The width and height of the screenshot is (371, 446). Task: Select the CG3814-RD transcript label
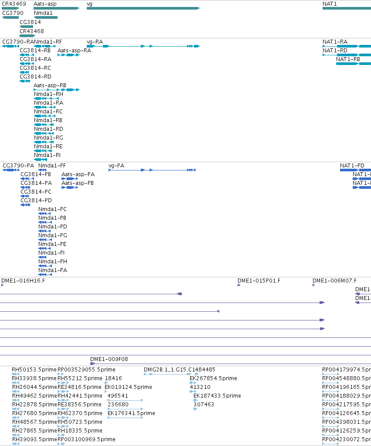(35, 77)
